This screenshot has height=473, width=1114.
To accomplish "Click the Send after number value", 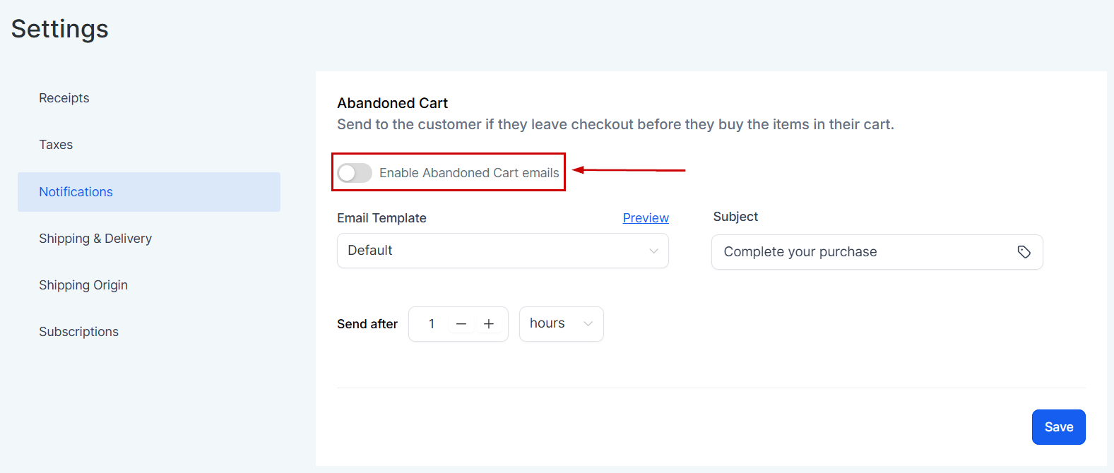I will click(x=432, y=324).
